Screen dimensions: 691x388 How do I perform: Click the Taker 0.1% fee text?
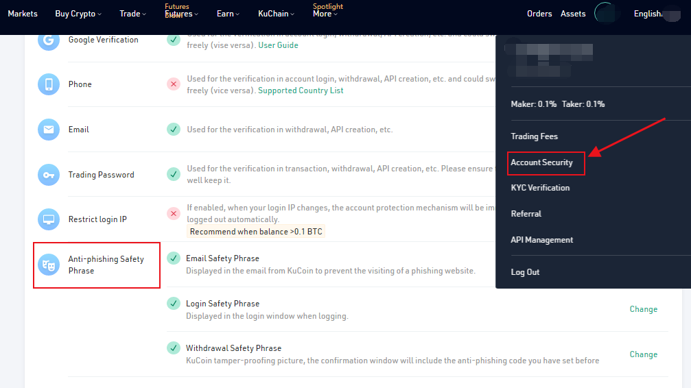[583, 104]
